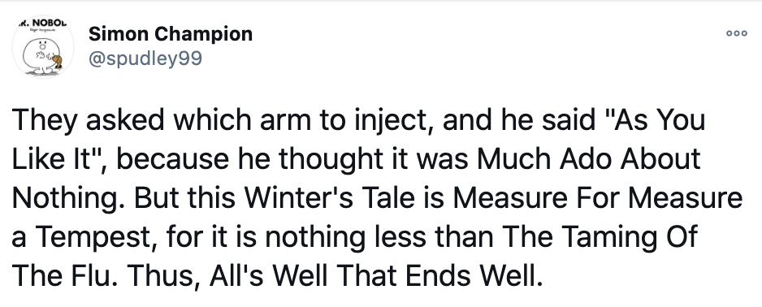
Task: Click the phrase "Much Ado About"
Action: pos(588,159)
